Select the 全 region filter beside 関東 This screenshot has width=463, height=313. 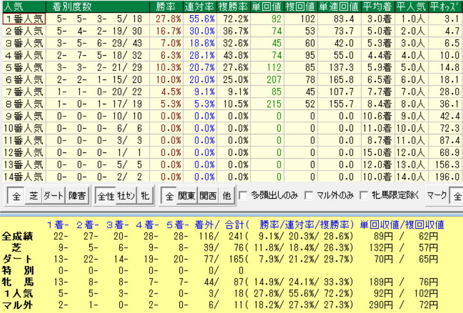click(169, 196)
